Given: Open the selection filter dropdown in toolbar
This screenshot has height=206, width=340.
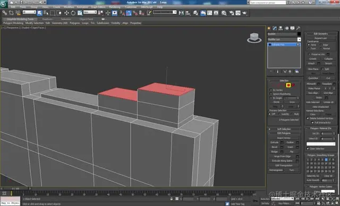Looking at the screenshot, I should (29, 12).
